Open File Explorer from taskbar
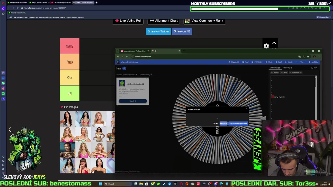Image resolution: width=333 pixels, height=187 pixels. tap(141, 184)
